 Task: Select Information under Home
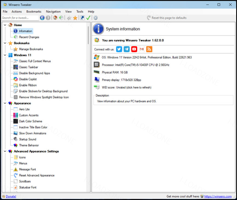(26, 31)
